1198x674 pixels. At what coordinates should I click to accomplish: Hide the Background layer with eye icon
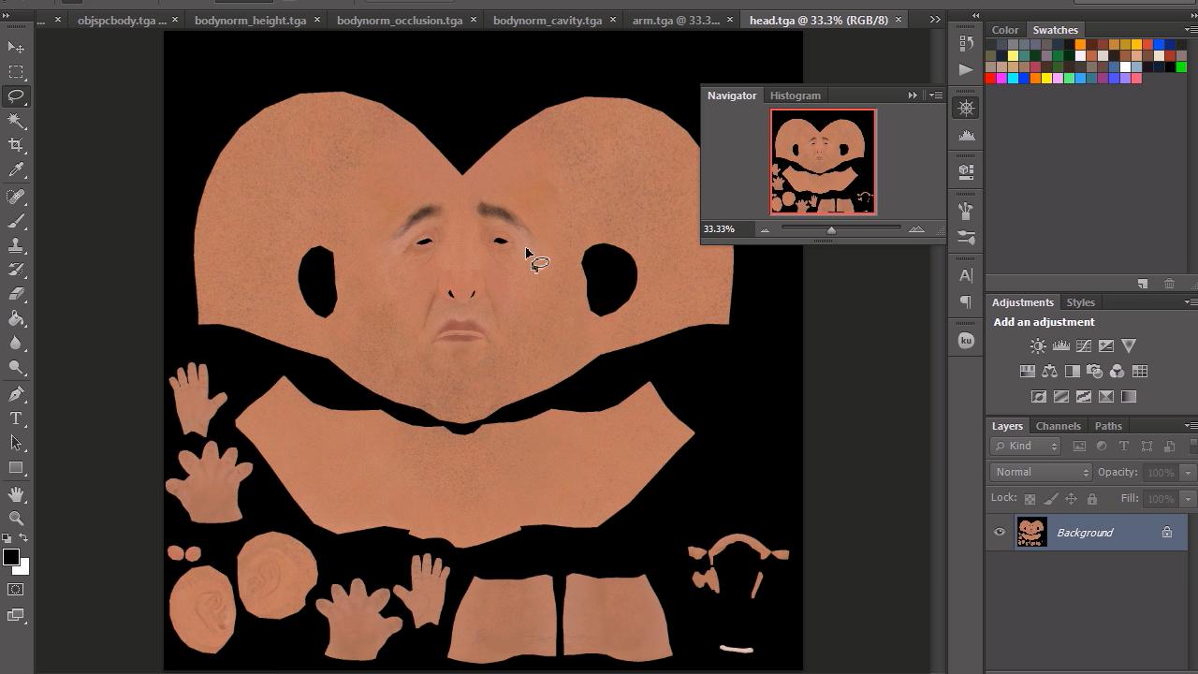tap(1000, 533)
